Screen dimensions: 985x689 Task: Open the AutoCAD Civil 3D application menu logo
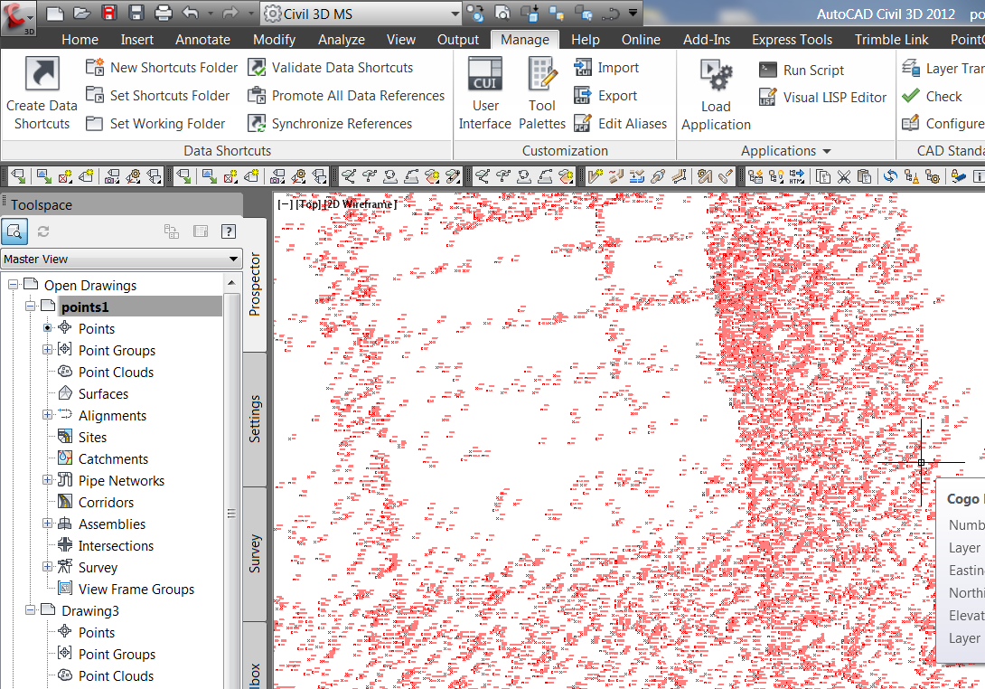[x=17, y=17]
